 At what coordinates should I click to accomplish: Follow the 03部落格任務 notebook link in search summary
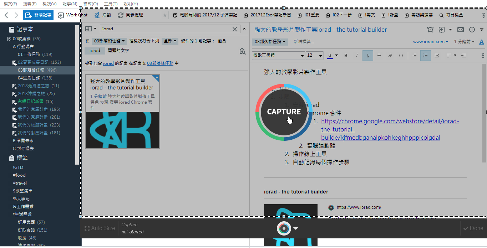pyautogui.click(x=160, y=63)
